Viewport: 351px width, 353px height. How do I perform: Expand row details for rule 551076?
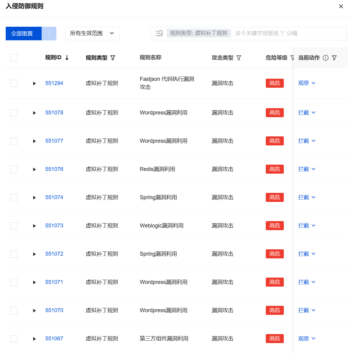[x=34, y=169]
